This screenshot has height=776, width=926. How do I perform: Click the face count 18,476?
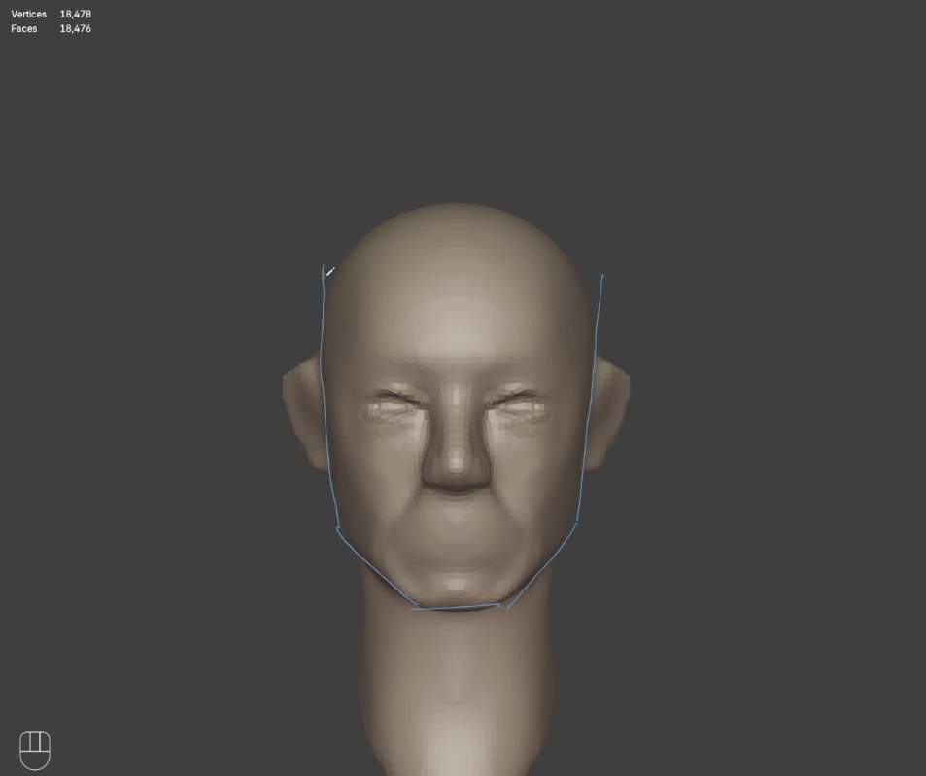[x=76, y=28]
